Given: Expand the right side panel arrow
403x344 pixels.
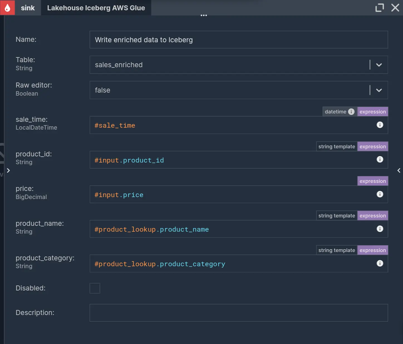Looking at the screenshot, I should (399, 170).
